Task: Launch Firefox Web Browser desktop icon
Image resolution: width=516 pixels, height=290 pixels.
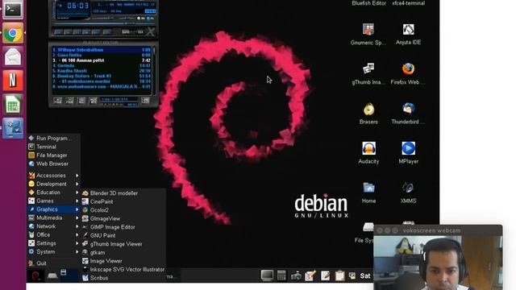Action: (x=408, y=74)
